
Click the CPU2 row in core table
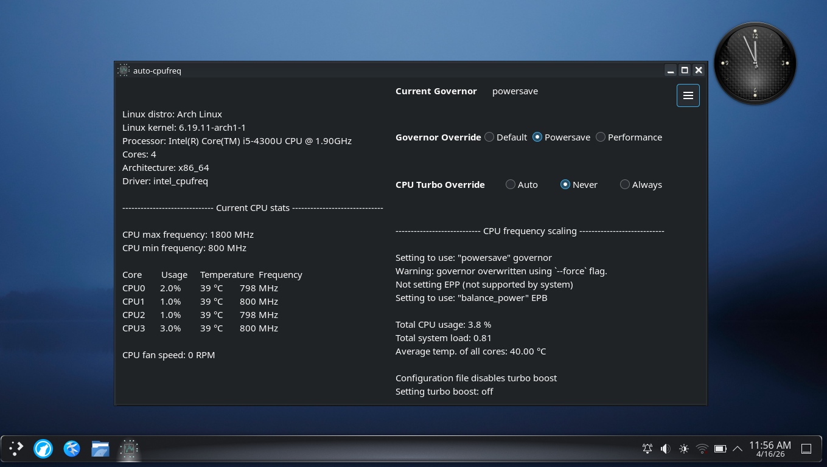coord(200,315)
